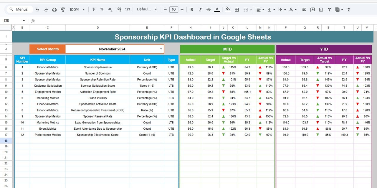Image resolution: width=377 pixels, height=188 pixels.
Task: Open the text color picker
Action: point(217,9)
